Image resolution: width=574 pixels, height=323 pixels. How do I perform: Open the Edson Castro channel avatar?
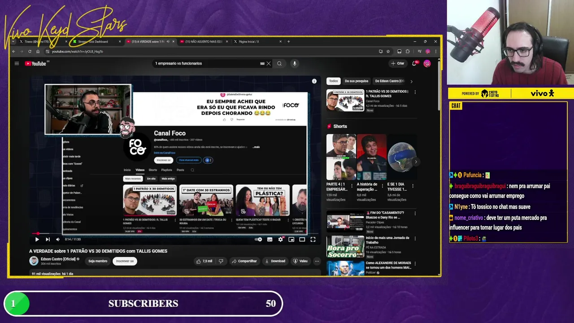[x=34, y=261]
